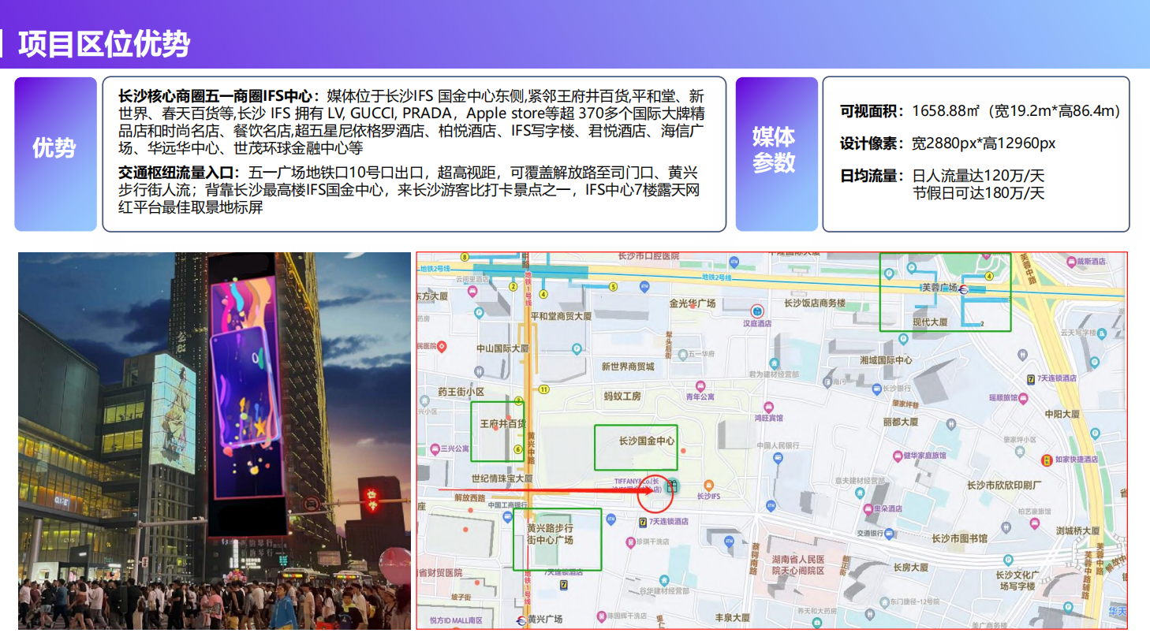Viewport: 1150px width, 644px height.
Task: Click the TIFFANY&Co. gift box icon
Action: pyautogui.click(x=672, y=486)
